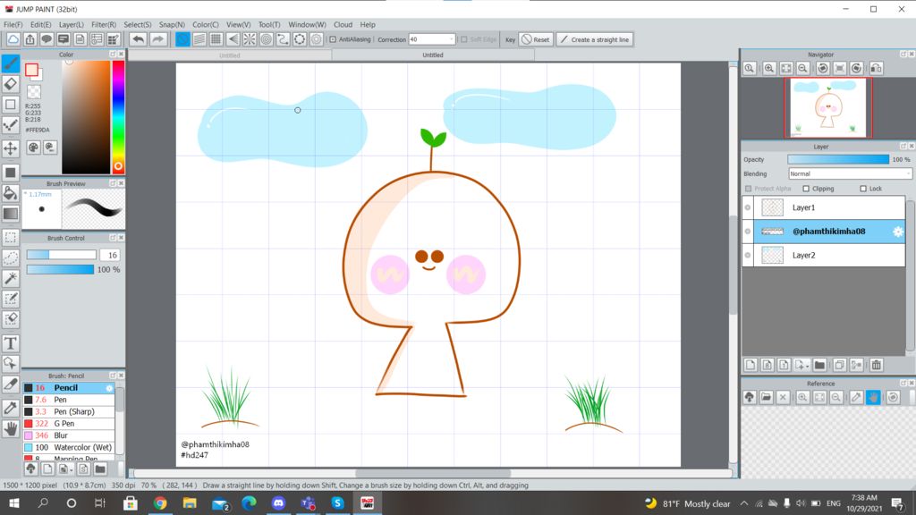Select the Text tool
Viewport: 916px width, 515px height.
11,343
